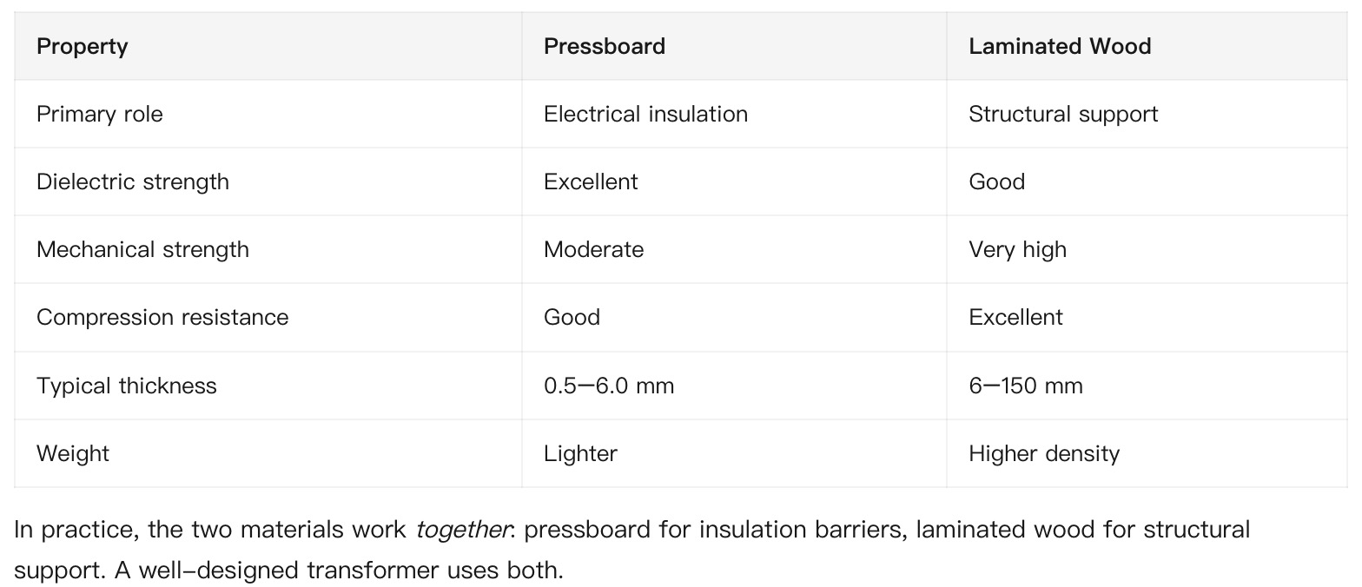Viewport: 1362px width, 587px height.
Task: Click the Lighter cell
Action: tap(580, 453)
